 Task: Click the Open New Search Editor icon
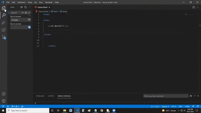25,7
